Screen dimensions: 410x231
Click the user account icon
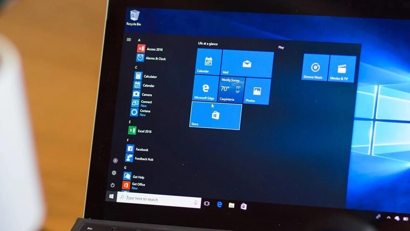click(115, 160)
